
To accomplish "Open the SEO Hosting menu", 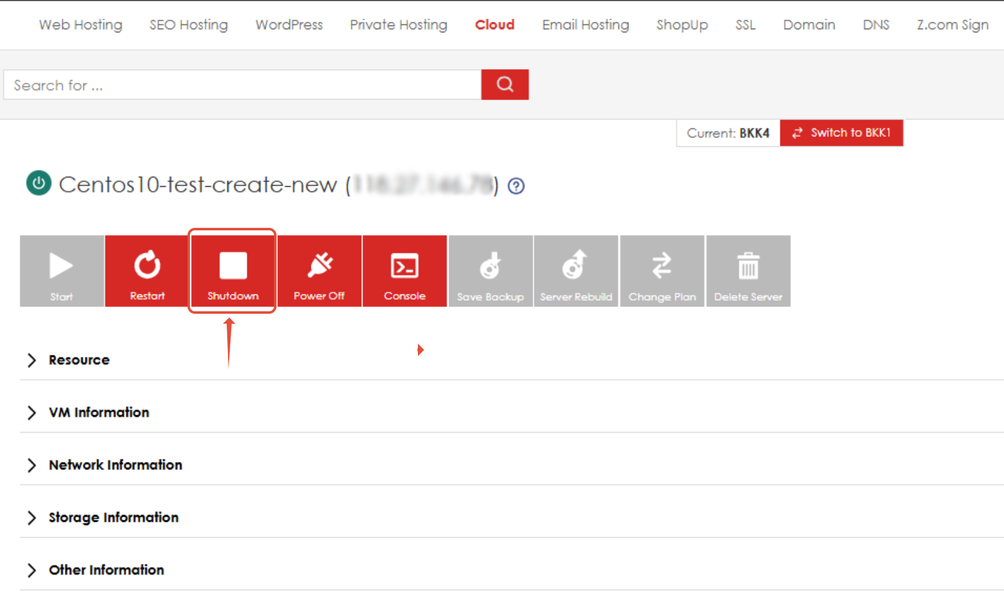I will 189,25.
